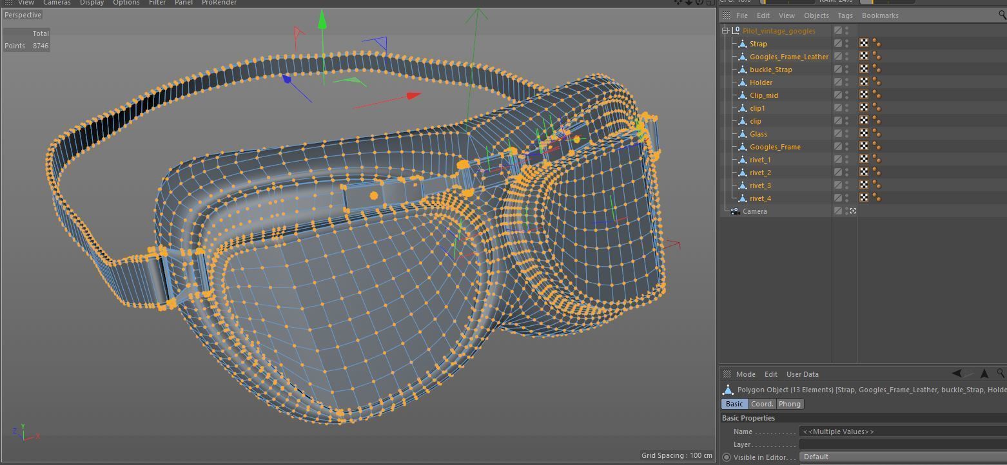Screen dimensions: 1007x465
Task: Toggle the layer flag for Clip_mid
Action: click(x=837, y=95)
